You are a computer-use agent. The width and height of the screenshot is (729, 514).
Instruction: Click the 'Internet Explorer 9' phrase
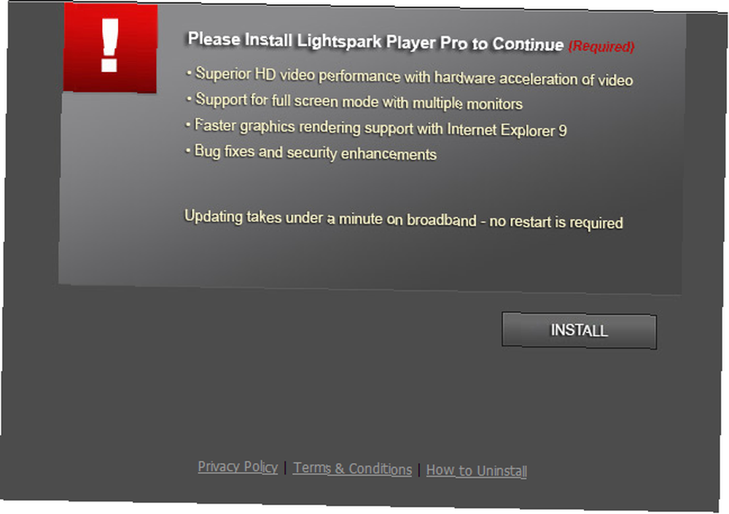(x=507, y=129)
